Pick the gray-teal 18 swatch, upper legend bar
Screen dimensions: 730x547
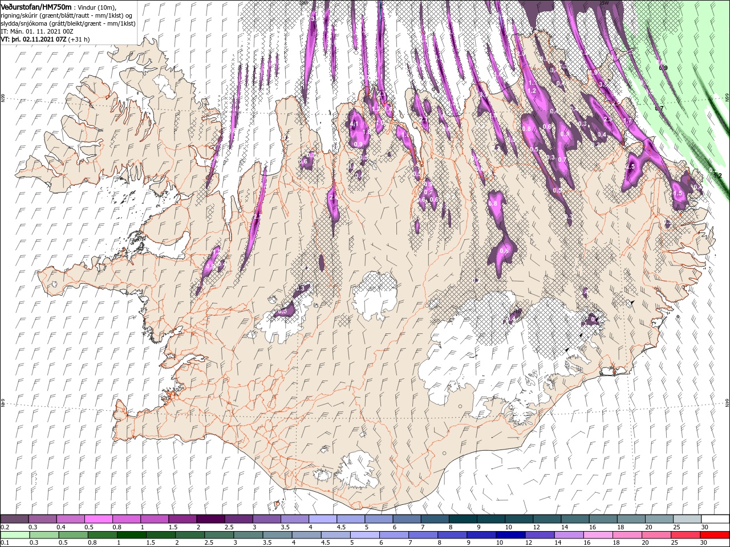click(x=631, y=519)
